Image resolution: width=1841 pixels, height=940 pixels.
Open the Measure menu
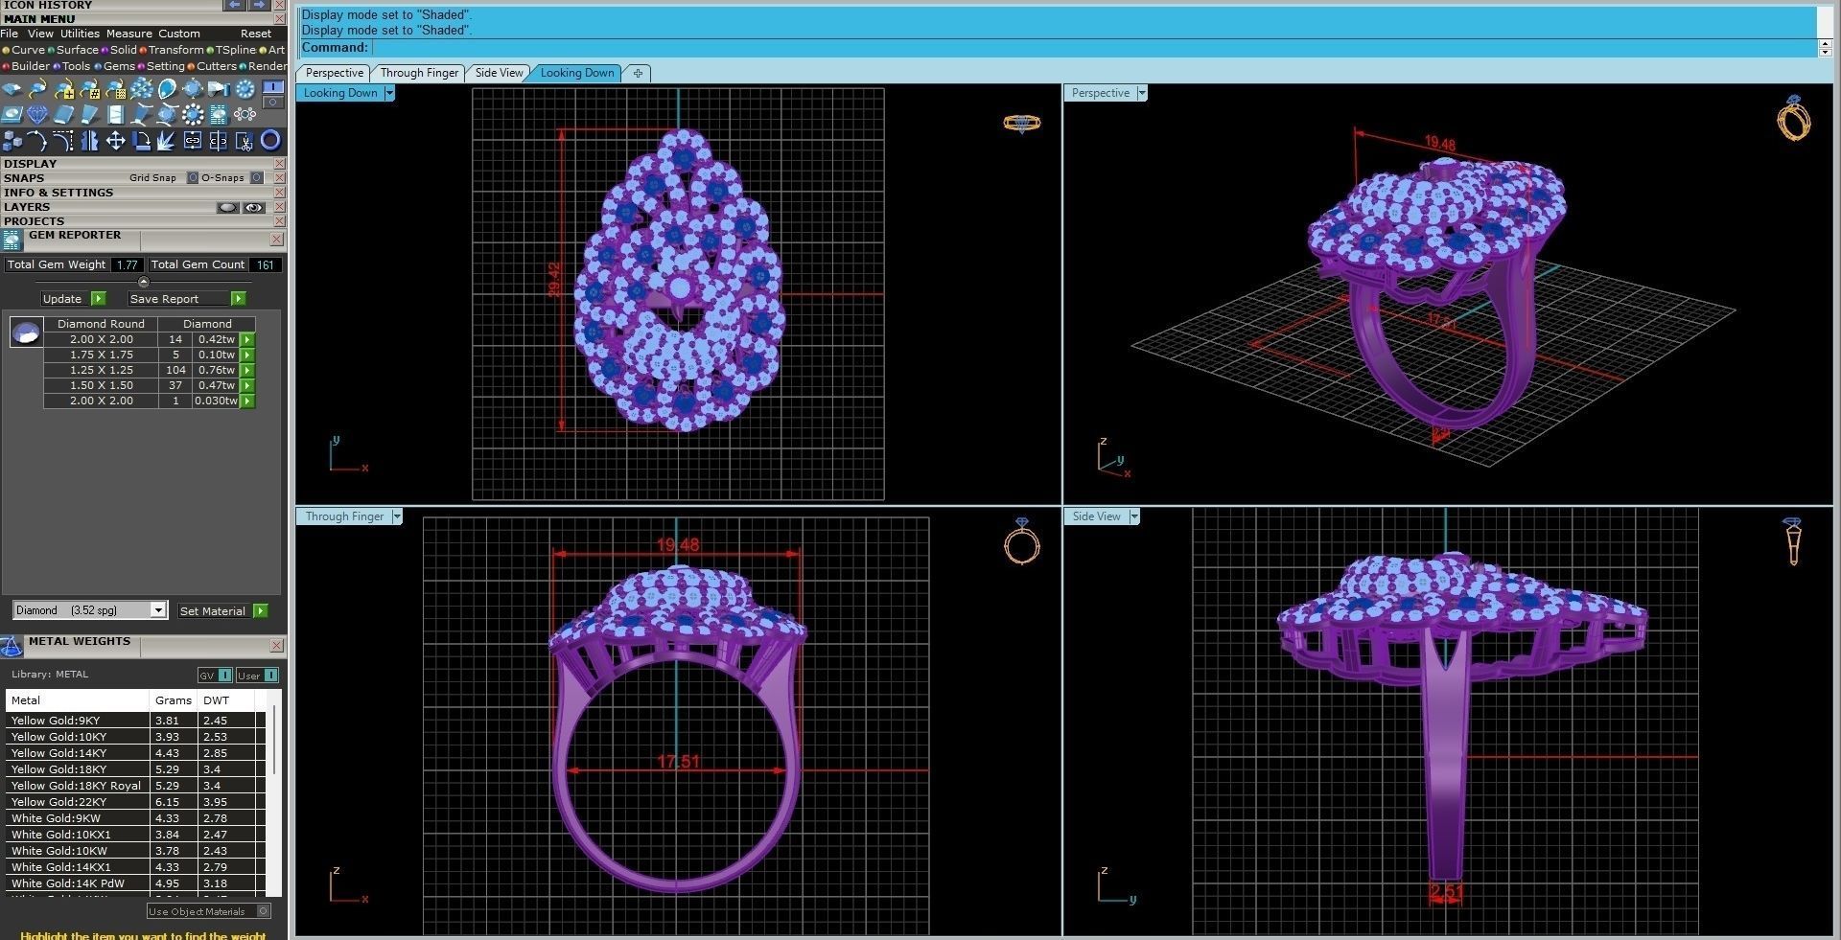click(128, 34)
